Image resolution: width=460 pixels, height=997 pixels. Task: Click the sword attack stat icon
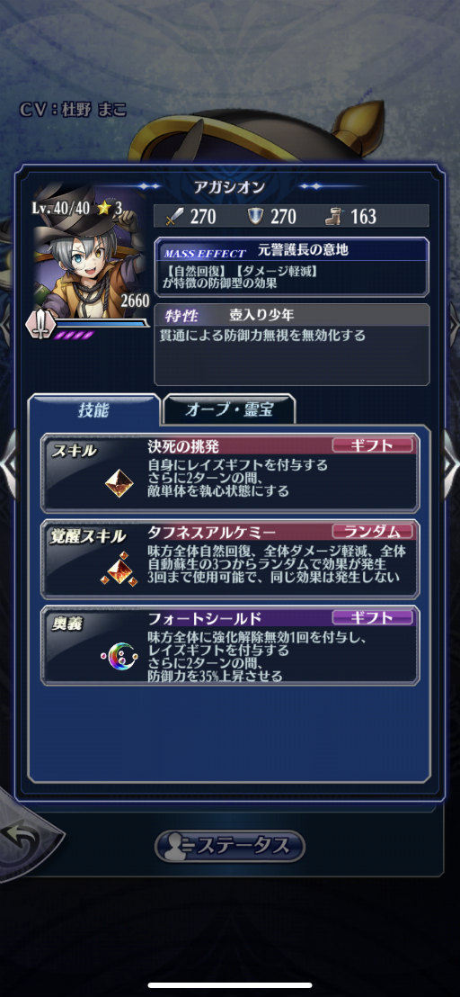click(173, 217)
